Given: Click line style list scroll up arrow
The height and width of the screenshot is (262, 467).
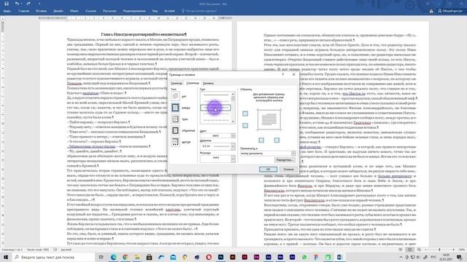Looking at the screenshot, I should [x=233, y=94].
